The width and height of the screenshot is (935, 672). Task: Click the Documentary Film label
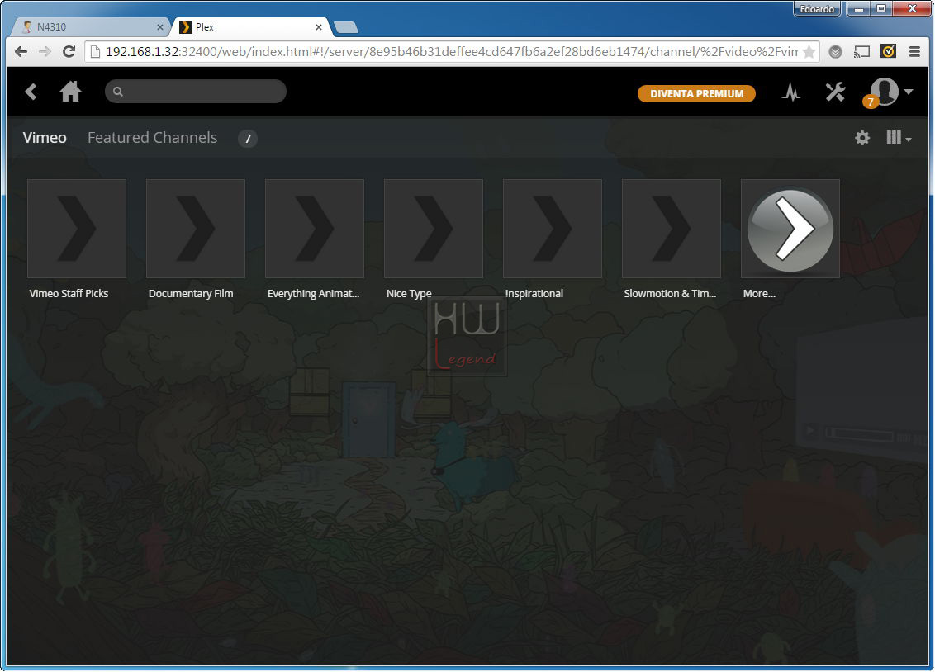pos(191,294)
